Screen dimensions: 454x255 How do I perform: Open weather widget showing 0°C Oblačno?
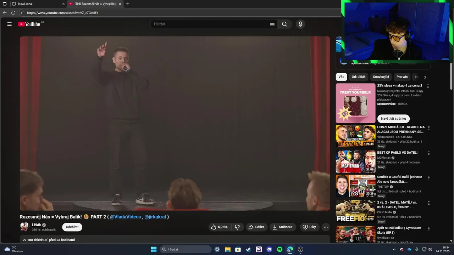13,249
